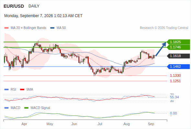The height and width of the screenshot is (129, 191).
Task: Click the Sep label on the time axis
Action: pos(151,124)
